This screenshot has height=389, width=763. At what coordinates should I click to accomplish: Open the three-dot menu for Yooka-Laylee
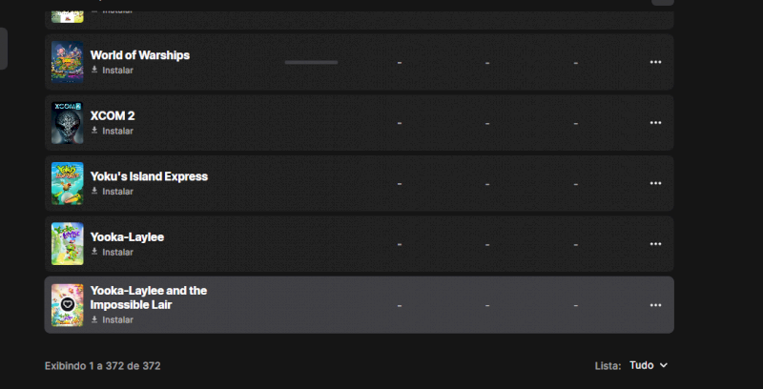655,244
